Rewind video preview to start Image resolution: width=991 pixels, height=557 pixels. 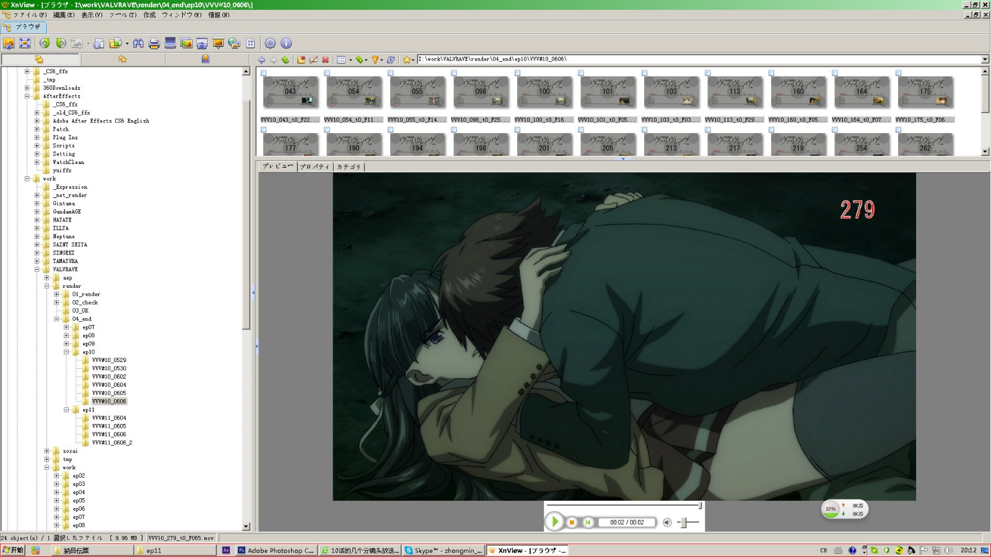588,522
